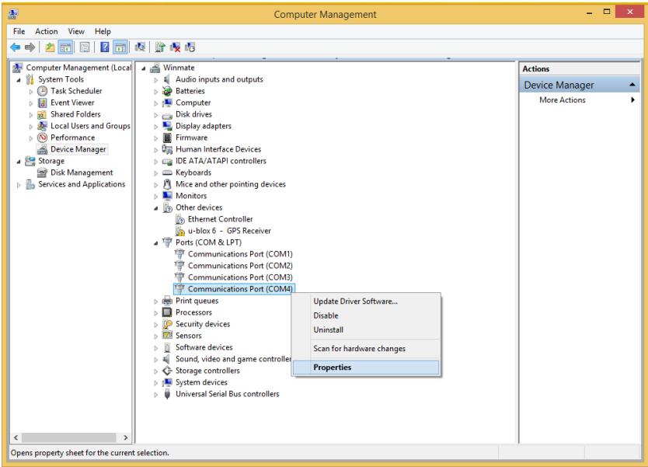Collapse the Ports (COM & LPT) node
The image size is (648, 467).
(156, 243)
